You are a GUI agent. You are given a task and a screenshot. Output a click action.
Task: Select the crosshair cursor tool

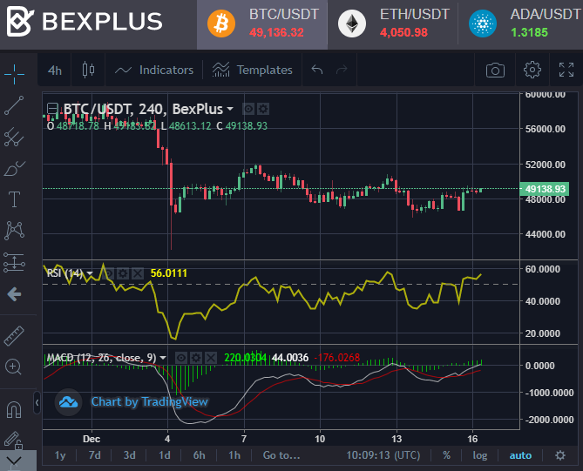[14, 74]
